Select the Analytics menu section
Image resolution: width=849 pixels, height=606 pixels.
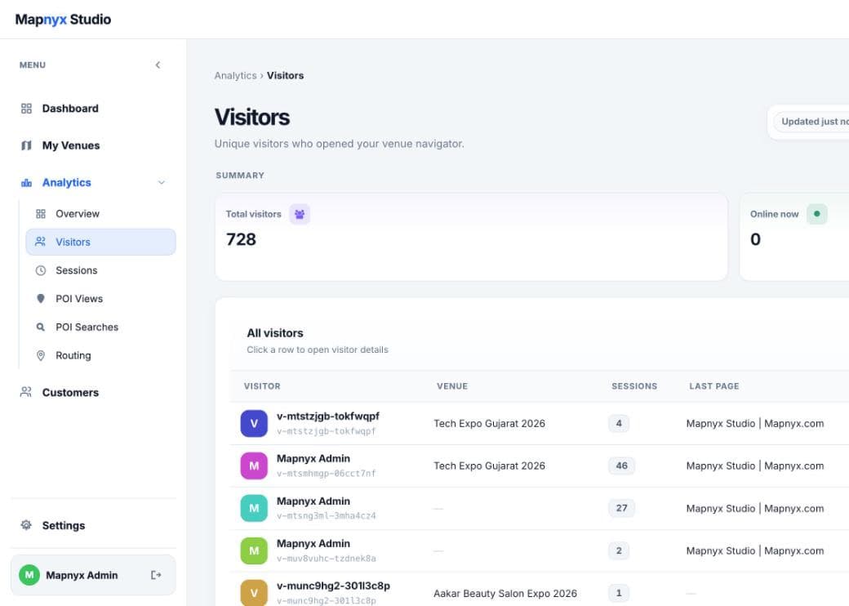[x=67, y=182]
